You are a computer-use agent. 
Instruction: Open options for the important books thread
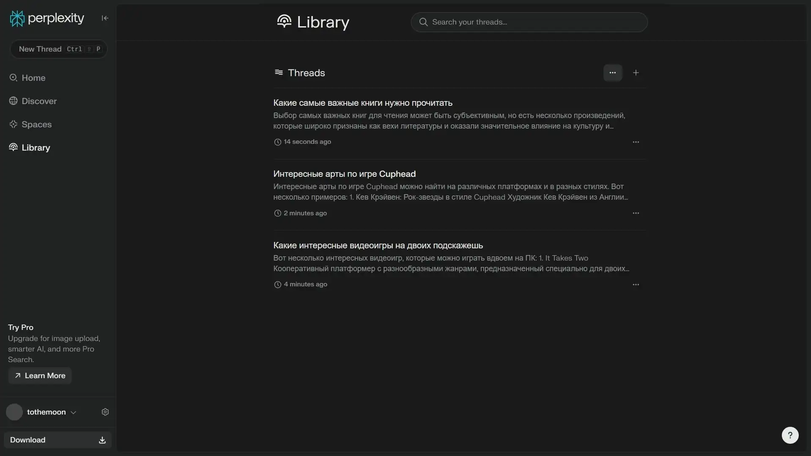636,142
